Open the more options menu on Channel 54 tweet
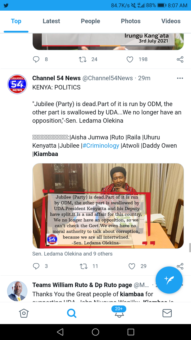Image resolution: width=191 pixels, height=340 pixels. (180, 78)
